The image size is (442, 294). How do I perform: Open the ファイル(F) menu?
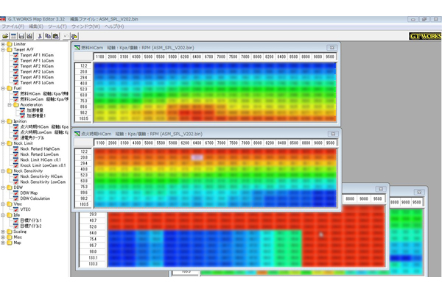click(x=13, y=26)
